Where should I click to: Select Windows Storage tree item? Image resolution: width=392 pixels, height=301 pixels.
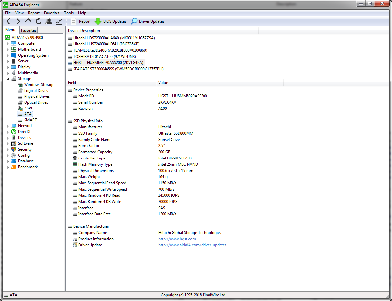39,85
